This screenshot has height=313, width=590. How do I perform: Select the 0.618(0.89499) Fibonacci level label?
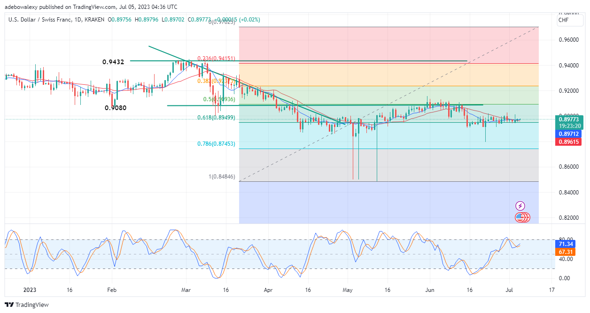coord(217,118)
